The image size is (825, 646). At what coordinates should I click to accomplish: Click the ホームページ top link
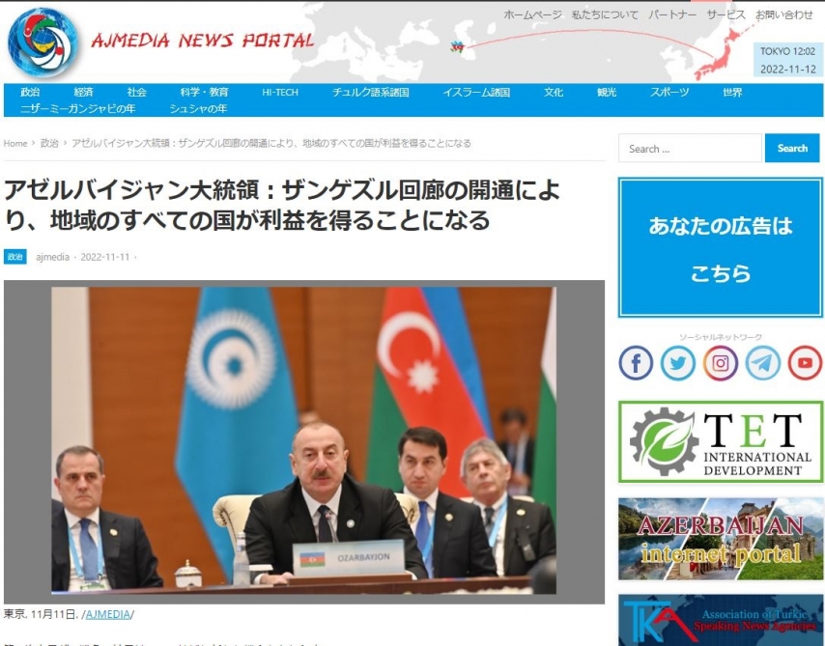tap(532, 14)
